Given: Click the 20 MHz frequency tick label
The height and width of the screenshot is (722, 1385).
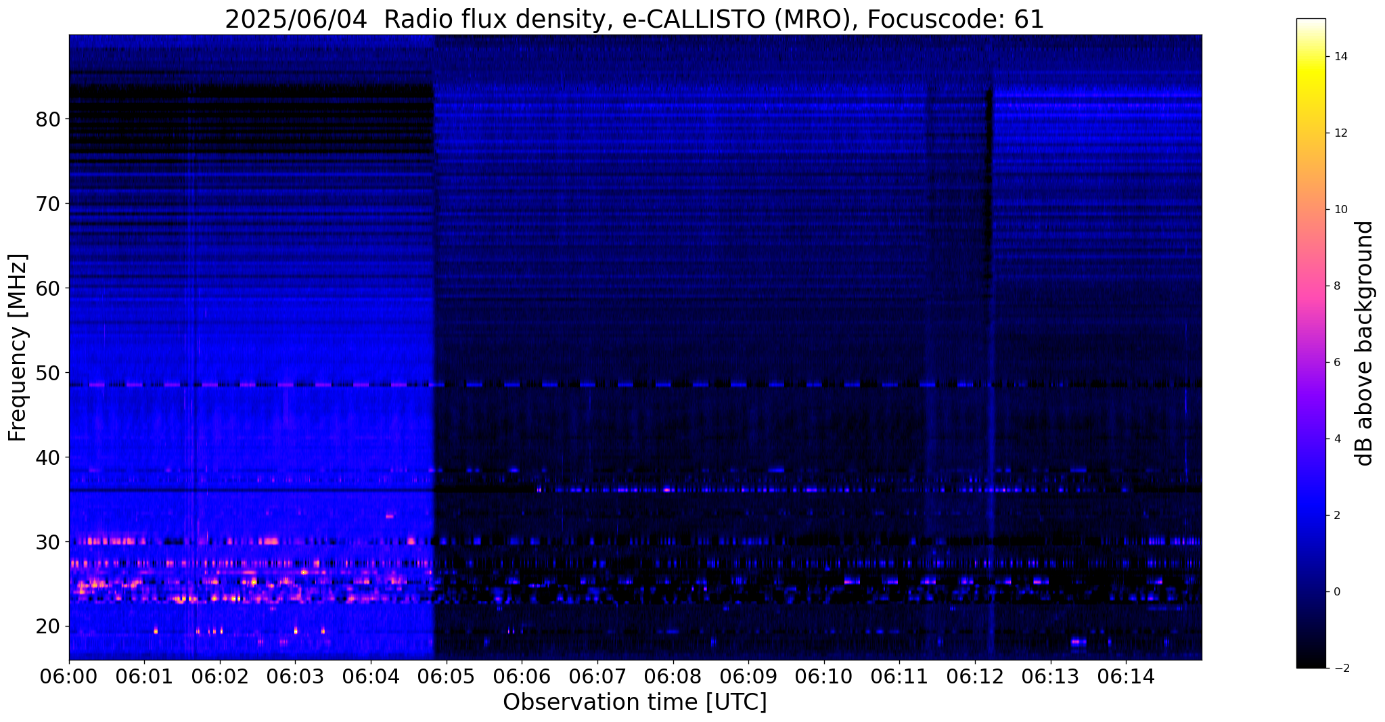Looking at the screenshot, I should (48, 627).
